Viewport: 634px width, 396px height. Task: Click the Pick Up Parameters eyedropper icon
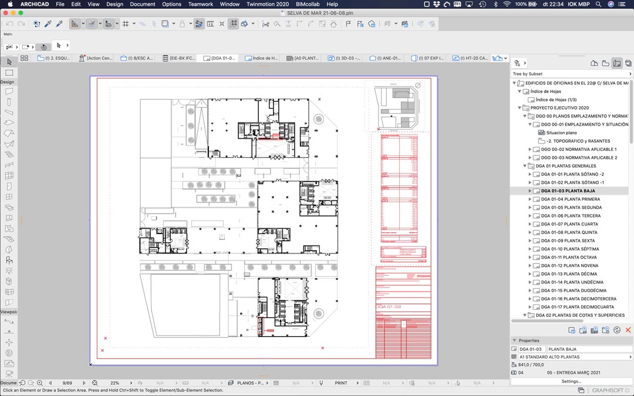coord(48,24)
